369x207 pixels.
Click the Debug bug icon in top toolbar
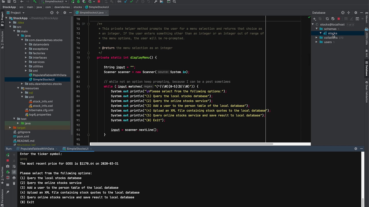[78, 1]
